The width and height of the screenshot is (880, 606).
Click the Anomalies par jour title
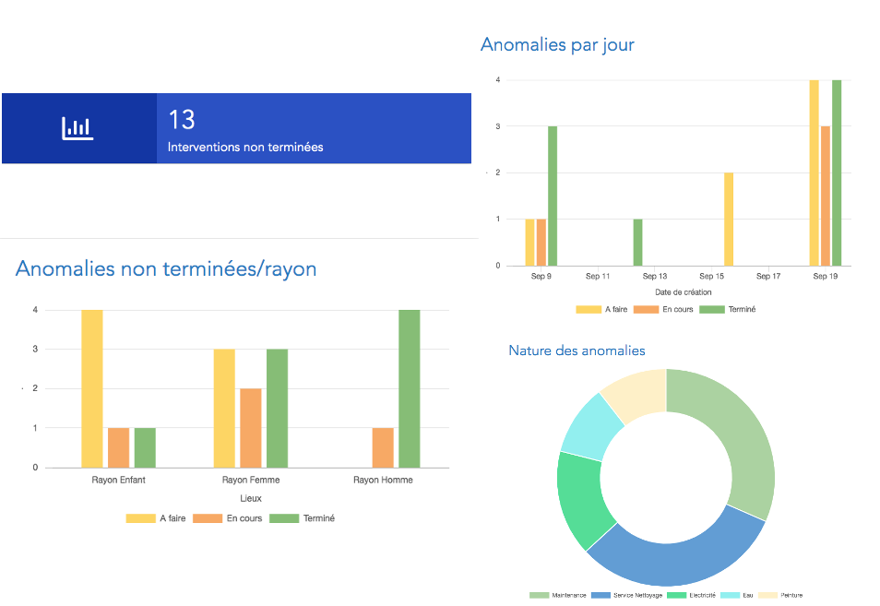pos(557,45)
